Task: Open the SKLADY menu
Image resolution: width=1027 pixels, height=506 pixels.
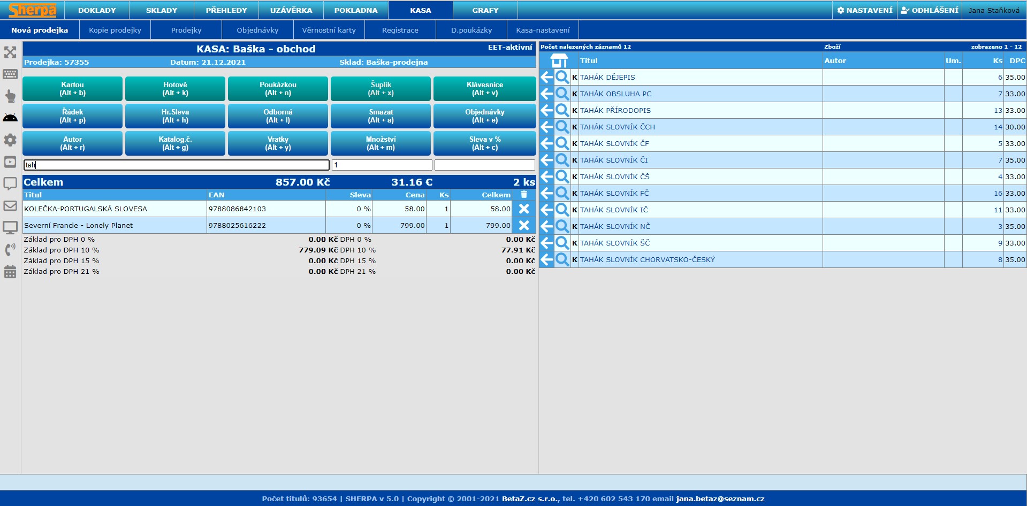Action: (161, 10)
